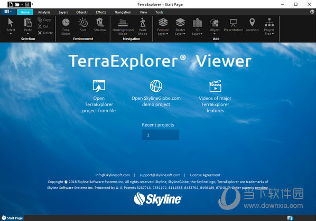Open the Raster Layer dropdown
Viewport: 316px width, 221px height.
click(x=180, y=26)
